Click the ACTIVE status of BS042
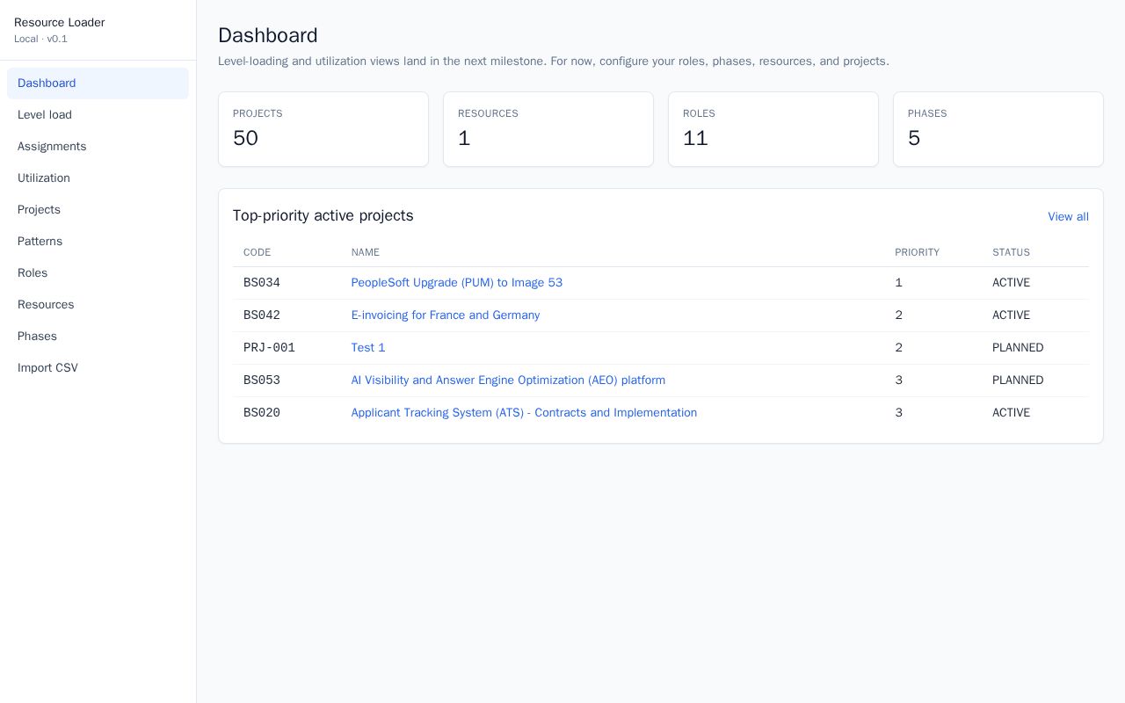1125x703 pixels. [1011, 315]
